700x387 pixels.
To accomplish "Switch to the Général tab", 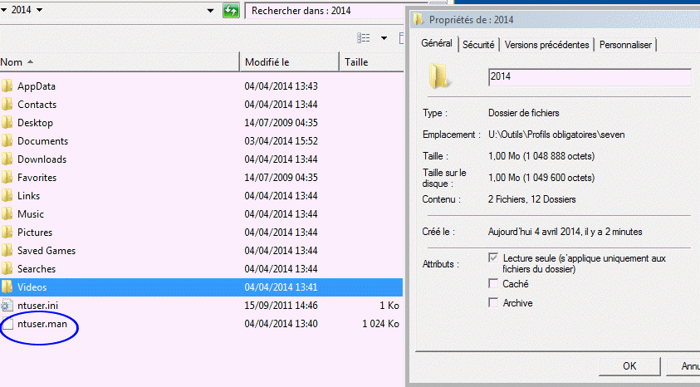I will [437, 43].
